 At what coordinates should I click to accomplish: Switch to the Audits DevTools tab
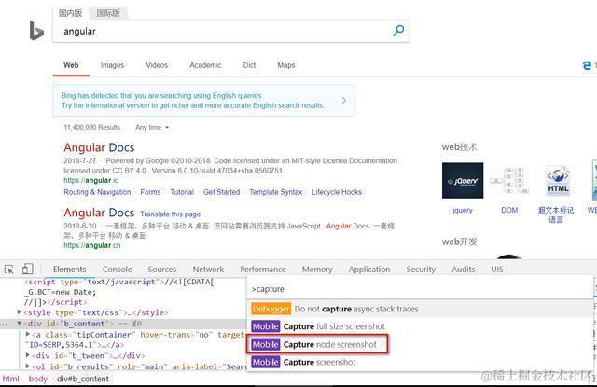point(464,270)
